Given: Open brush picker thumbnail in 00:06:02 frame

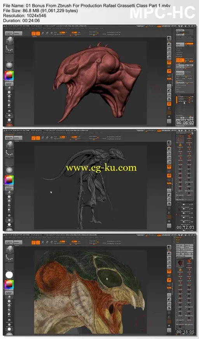Looking at the screenshot, I should click(9, 41).
